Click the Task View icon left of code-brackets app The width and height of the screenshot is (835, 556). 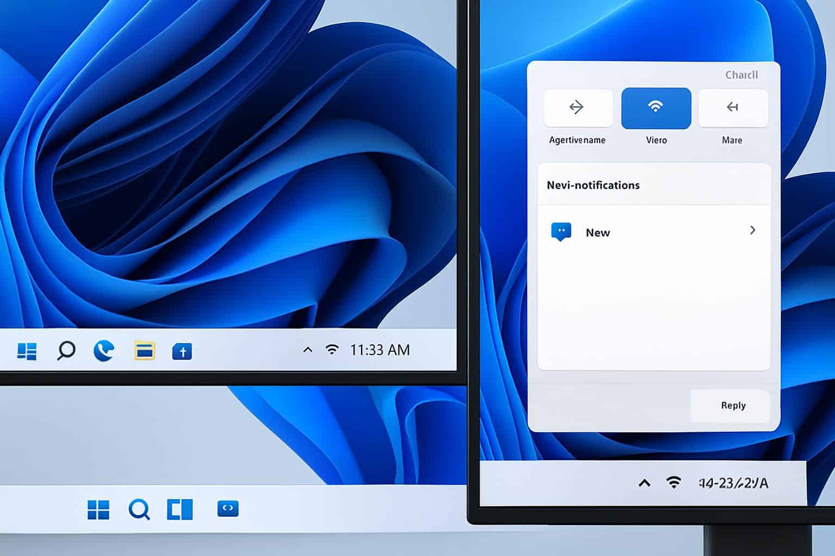click(180, 509)
